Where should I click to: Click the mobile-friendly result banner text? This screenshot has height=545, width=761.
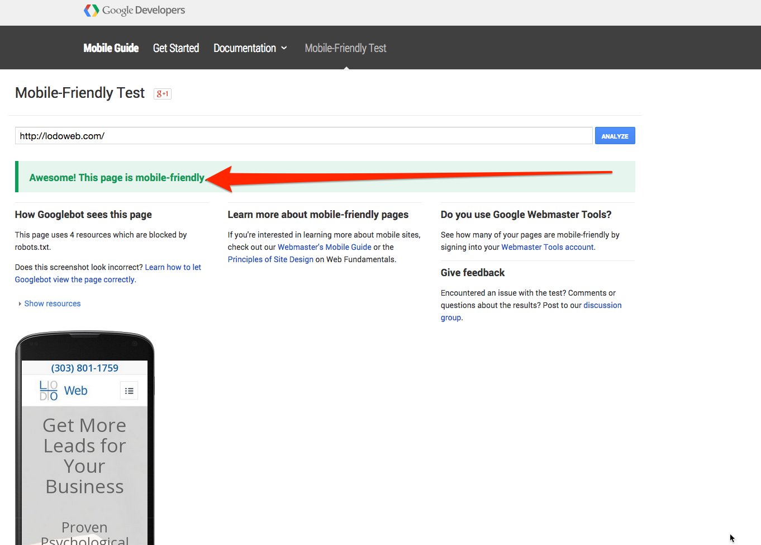point(117,177)
